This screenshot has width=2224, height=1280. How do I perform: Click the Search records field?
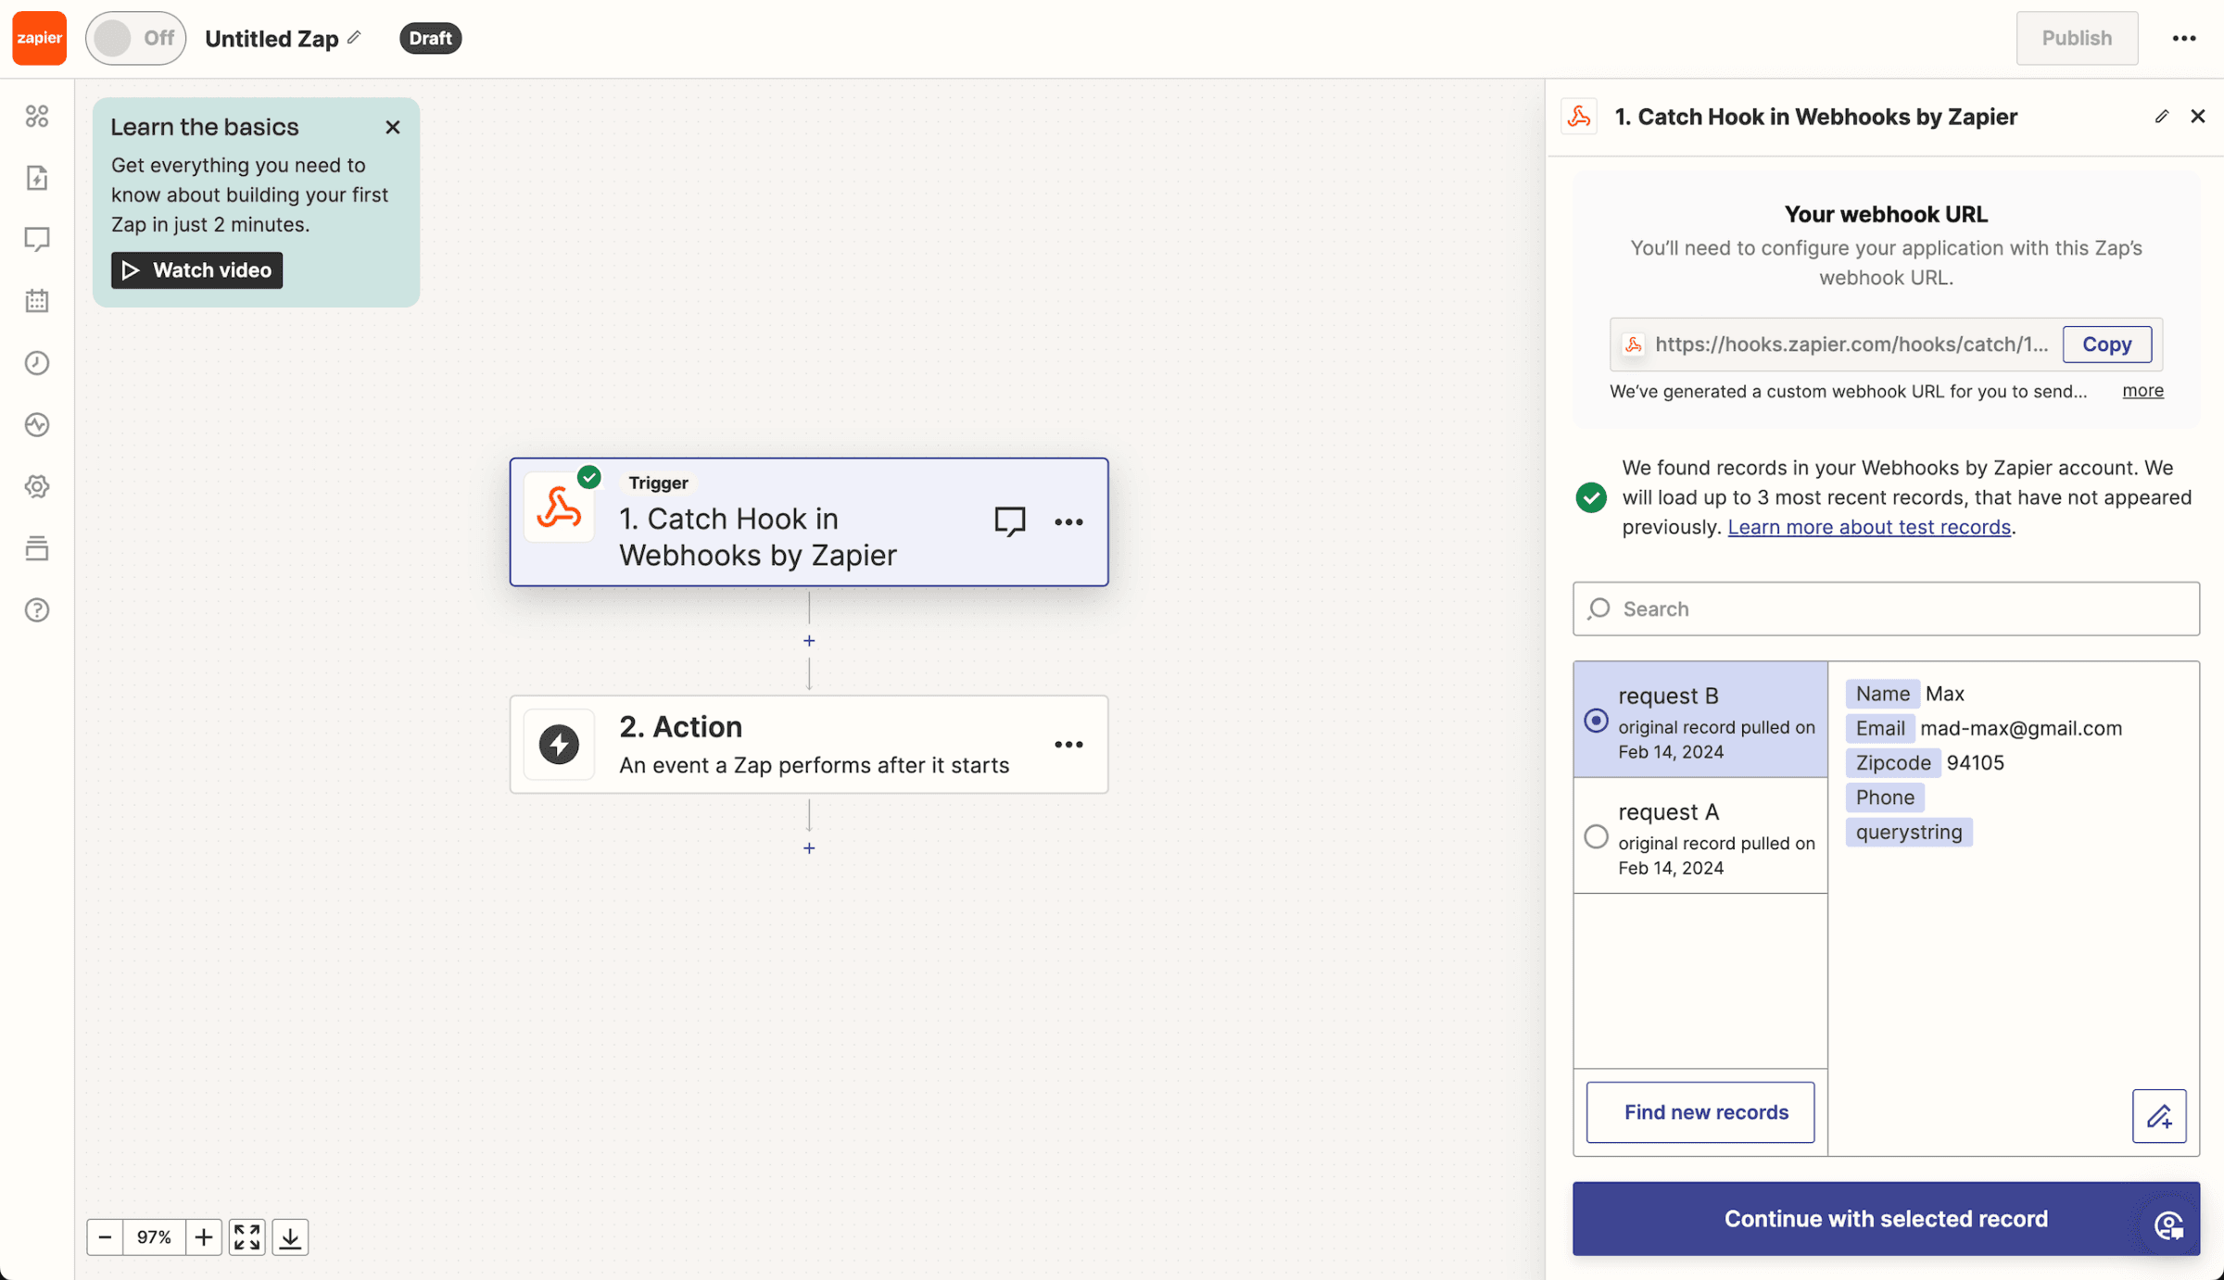1886,609
